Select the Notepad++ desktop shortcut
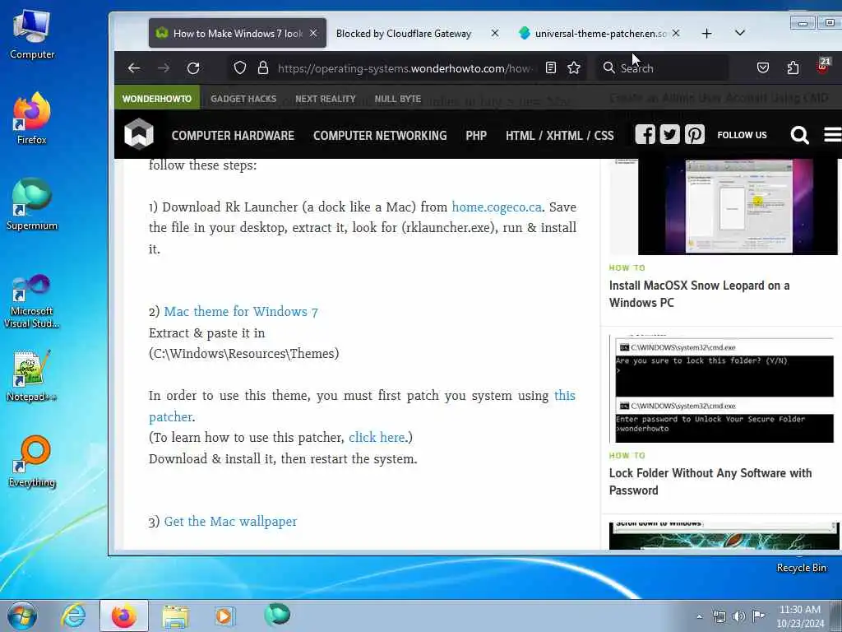Image resolution: width=842 pixels, height=632 pixels. 32,375
